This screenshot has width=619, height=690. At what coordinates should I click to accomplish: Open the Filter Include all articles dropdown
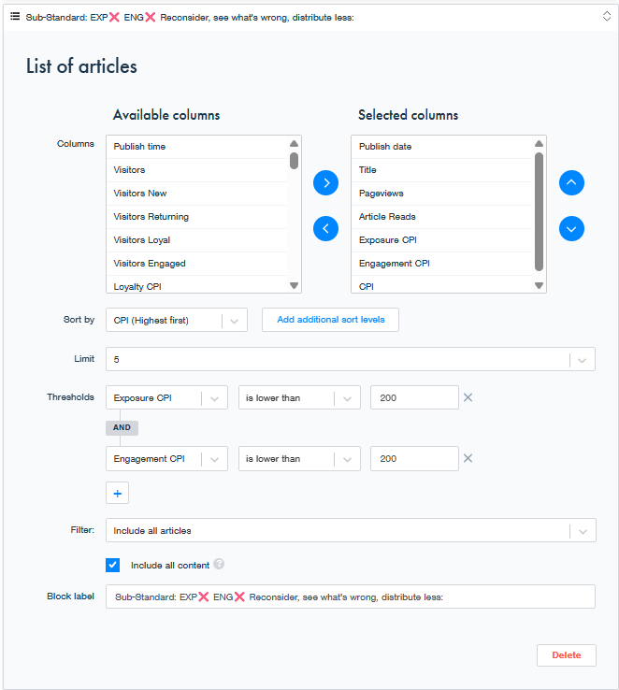tap(351, 530)
